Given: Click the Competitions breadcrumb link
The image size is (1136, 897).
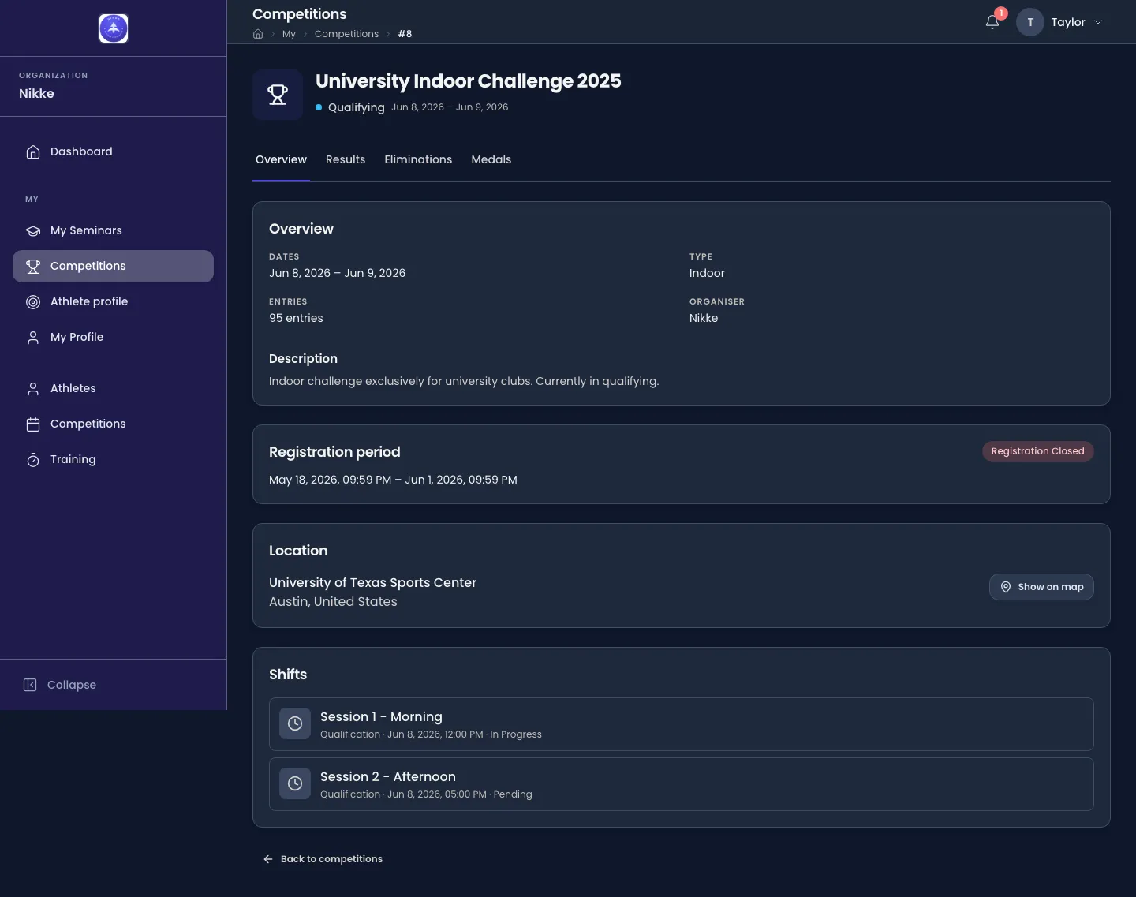Looking at the screenshot, I should click(346, 34).
